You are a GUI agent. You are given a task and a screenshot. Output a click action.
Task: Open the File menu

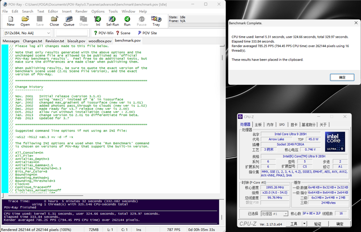(x=5, y=11)
